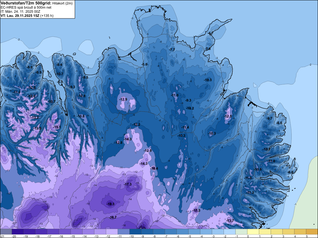The height and width of the screenshot is (238, 318).
Task: Click the -8.4 temperature label
Action: (59, 65)
